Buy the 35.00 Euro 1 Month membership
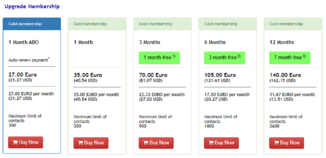Image resolution: width=326 pixels, height=158 pixels. coord(91,143)
